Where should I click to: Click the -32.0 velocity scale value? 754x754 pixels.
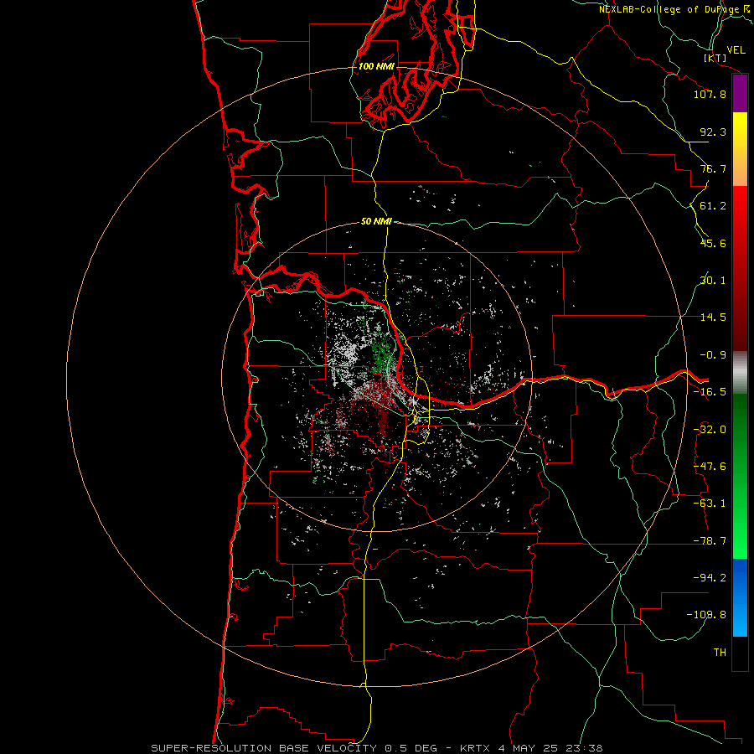(710, 430)
